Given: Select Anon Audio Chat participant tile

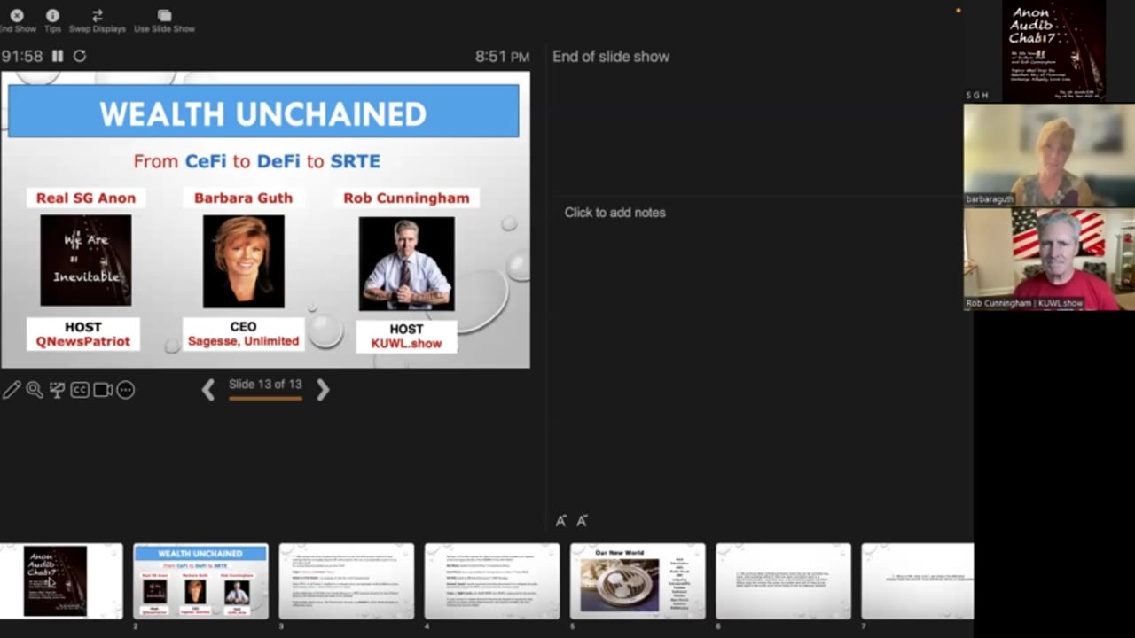Looking at the screenshot, I should click(1049, 51).
